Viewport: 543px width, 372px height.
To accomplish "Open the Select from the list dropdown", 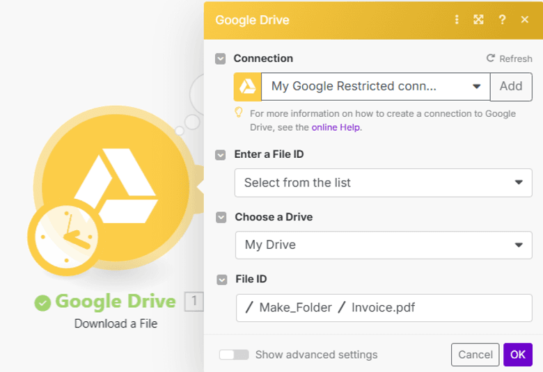I will pyautogui.click(x=518, y=182).
